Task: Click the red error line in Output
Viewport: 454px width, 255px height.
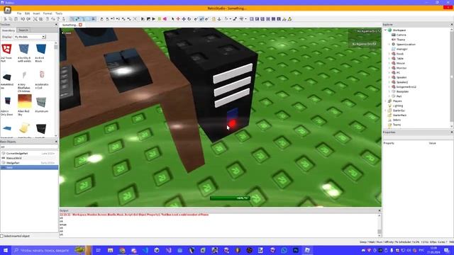Action: pyautogui.click(x=134, y=215)
